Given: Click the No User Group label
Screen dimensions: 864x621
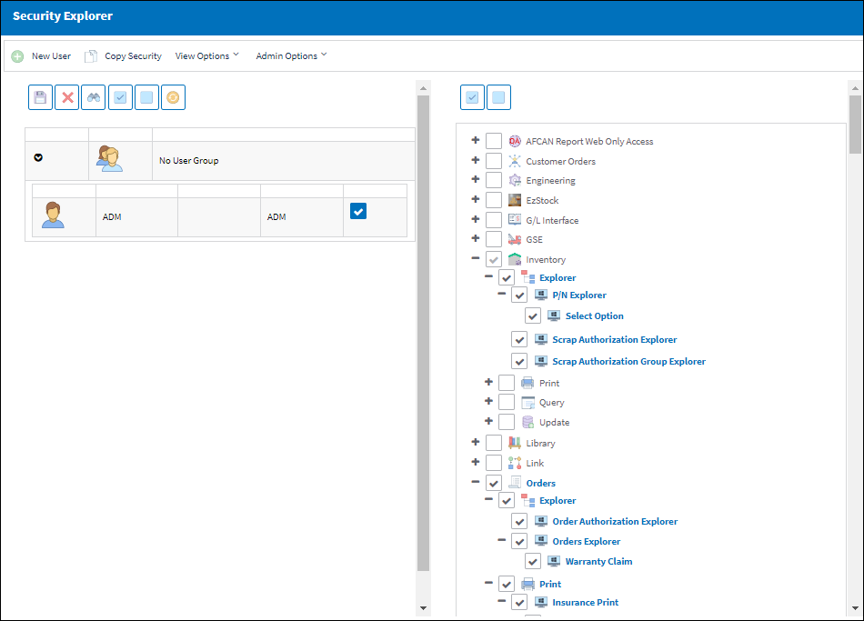Looking at the screenshot, I should (x=189, y=160).
